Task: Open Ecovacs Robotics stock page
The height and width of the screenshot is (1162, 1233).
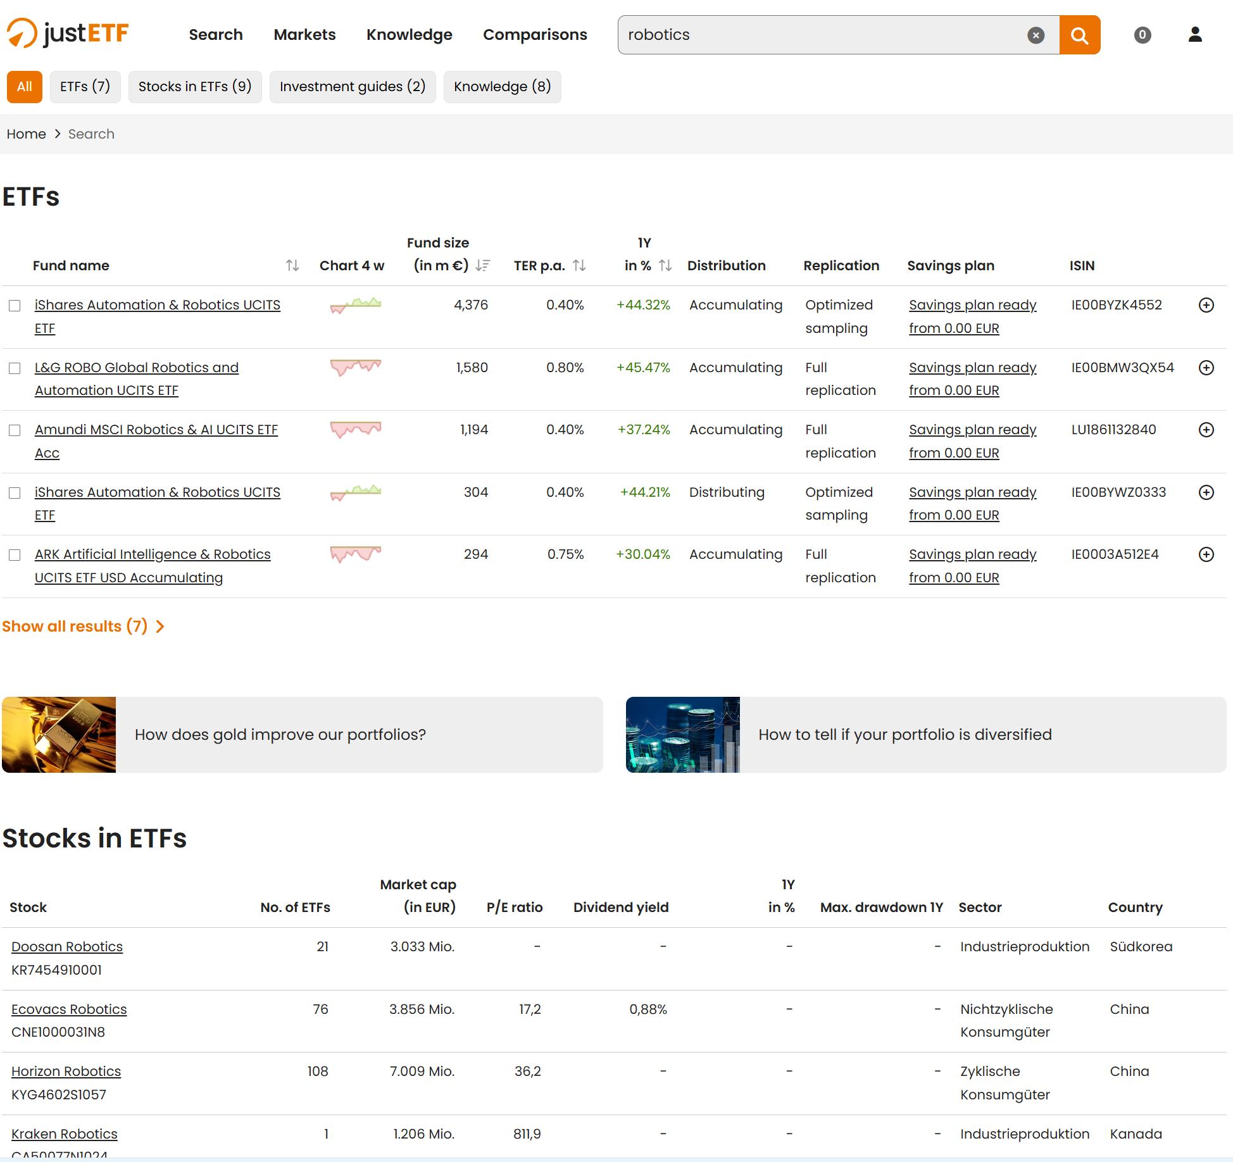Action: (x=69, y=1009)
